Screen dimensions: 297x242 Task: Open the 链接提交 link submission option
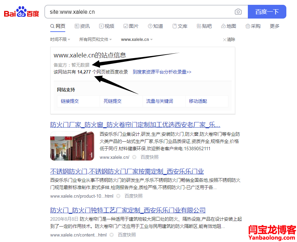click(x=70, y=101)
